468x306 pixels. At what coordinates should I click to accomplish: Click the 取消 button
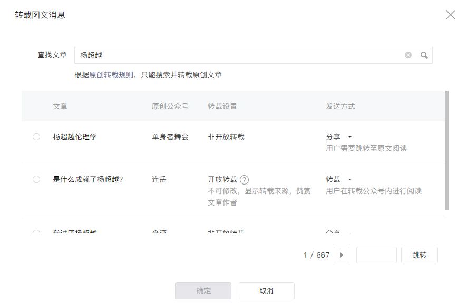click(266, 291)
